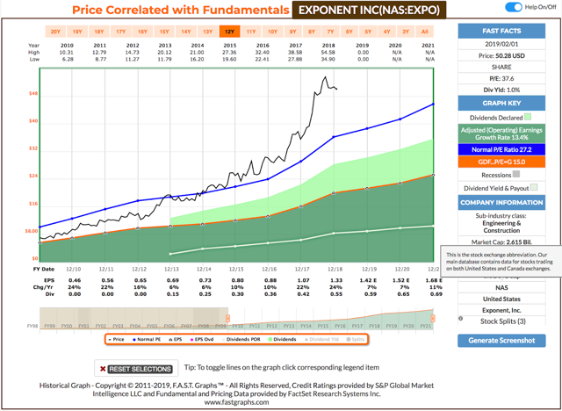Toggle the green Dividends legend item
The width and height of the screenshot is (562, 411).
tap(282, 339)
